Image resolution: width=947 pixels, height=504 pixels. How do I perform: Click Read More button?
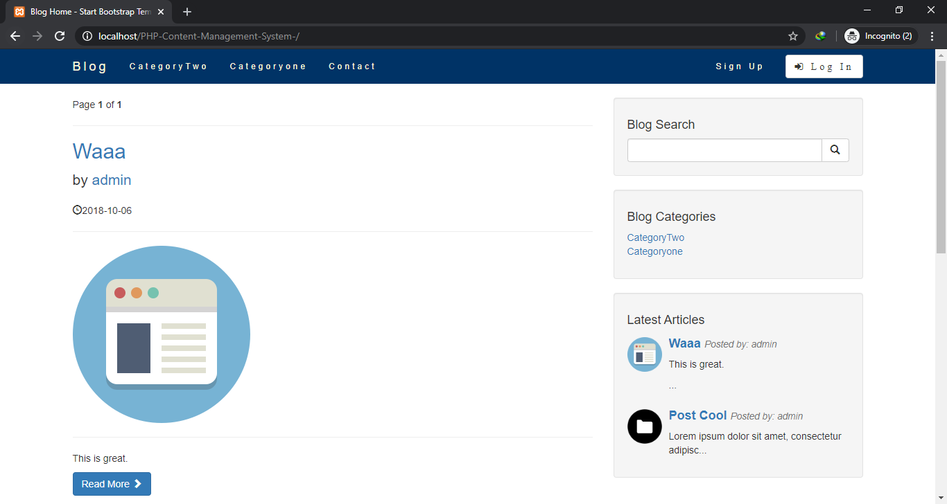click(112, 484)
